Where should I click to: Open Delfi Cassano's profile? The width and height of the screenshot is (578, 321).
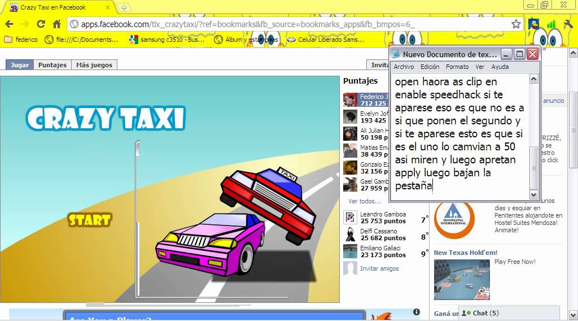[x=379, y=231]
